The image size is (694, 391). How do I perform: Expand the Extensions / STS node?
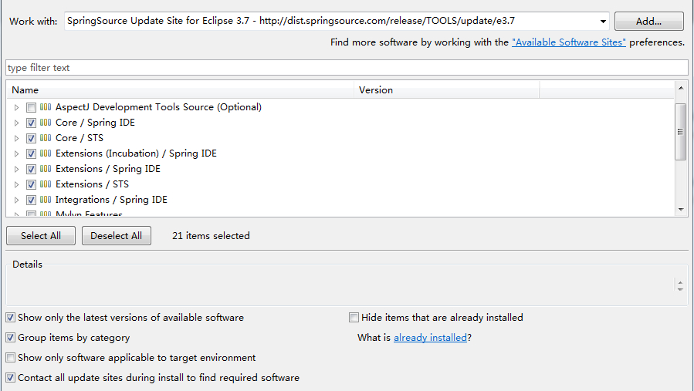click(x=16, y=185)
